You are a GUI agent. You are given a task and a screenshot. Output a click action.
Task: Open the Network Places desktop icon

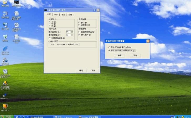[x=5, y=26]
